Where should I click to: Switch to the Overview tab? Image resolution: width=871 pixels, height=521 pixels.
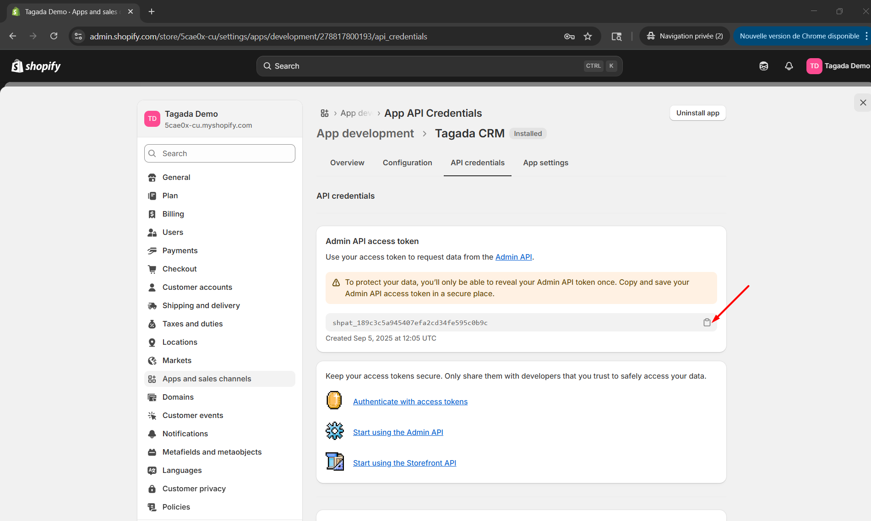coord(347,163)
